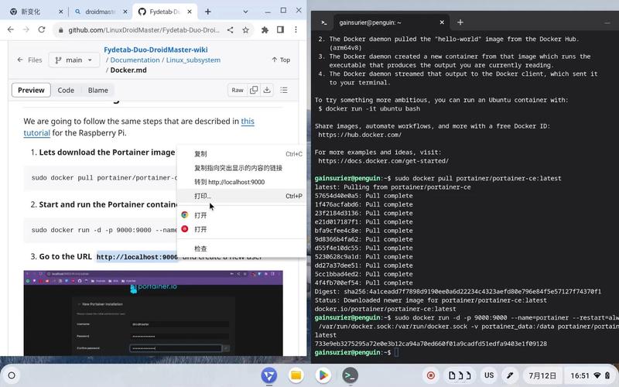Switch to the 新变化 tab
Image resolution: width=619 pixels, height=387 pixels.
pyautogui.click(x=36, y=12)
